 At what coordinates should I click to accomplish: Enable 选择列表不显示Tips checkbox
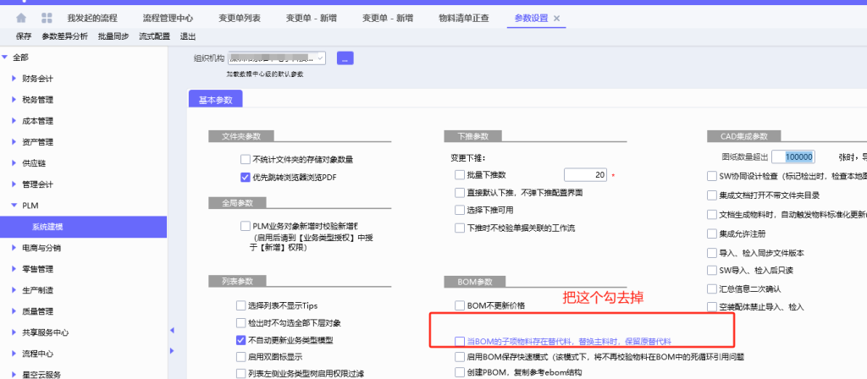[x=240, y=305]
